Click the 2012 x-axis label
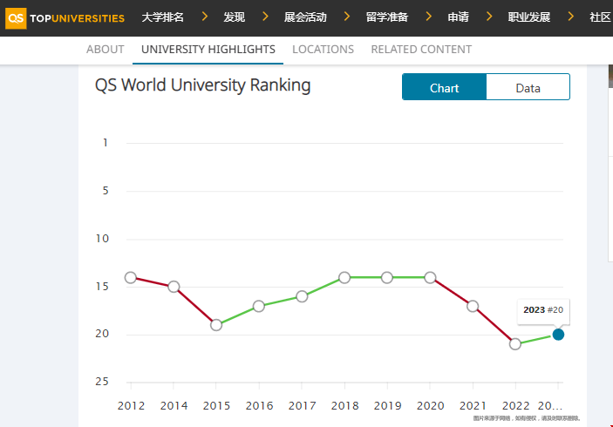Screen dimensions: 613x427 click(131, 406)
